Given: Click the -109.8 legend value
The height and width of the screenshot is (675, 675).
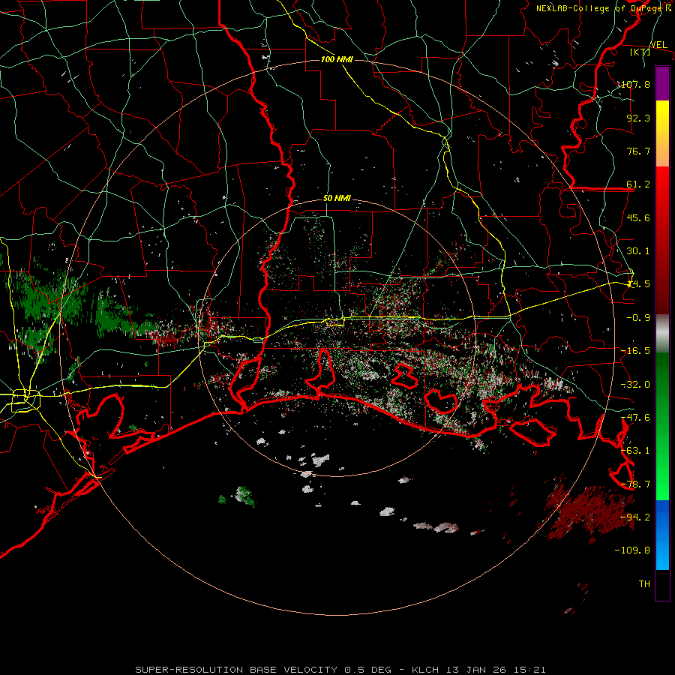Looking at the screenshot, I should coord(633,550).
